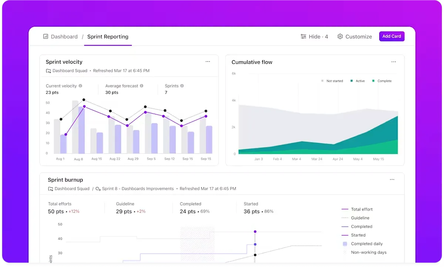Screen dimensions: 444x267
Task: Click the Completed daily legend color swatch
Action: (x=345, y=244)
